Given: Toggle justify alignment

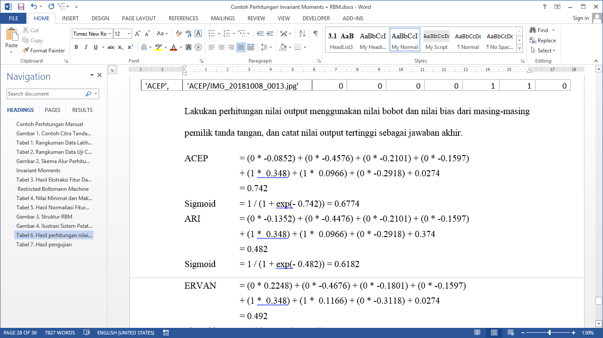Looking at the screenshot, I should pos(240,47).
